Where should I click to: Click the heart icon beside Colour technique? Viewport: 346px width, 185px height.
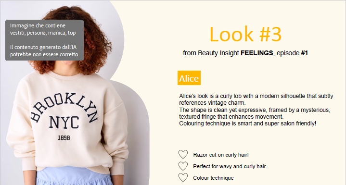pos(183,177)
